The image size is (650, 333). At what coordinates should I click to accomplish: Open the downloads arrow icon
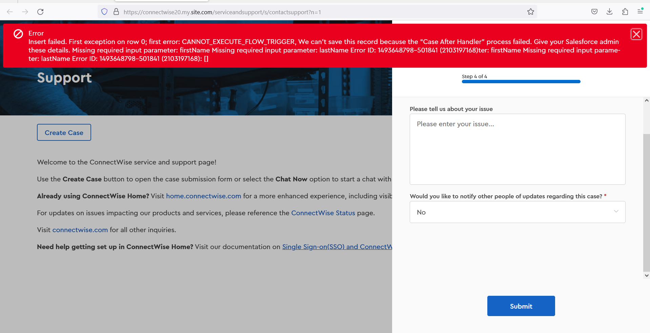click(x=609, y=12)
